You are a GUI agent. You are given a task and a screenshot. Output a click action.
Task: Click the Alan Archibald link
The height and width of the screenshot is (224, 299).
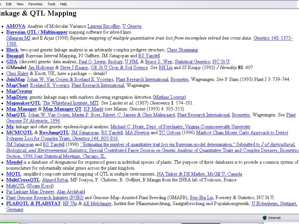click(x=71, y=192)
